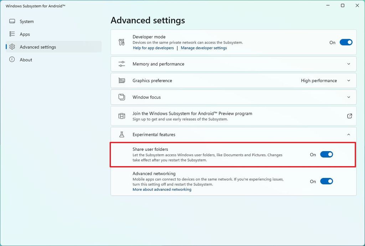Image resolution: width=365 pixels, height=246 pixels.
Task: Disable Share user folders
Action: tap(326, 154)
